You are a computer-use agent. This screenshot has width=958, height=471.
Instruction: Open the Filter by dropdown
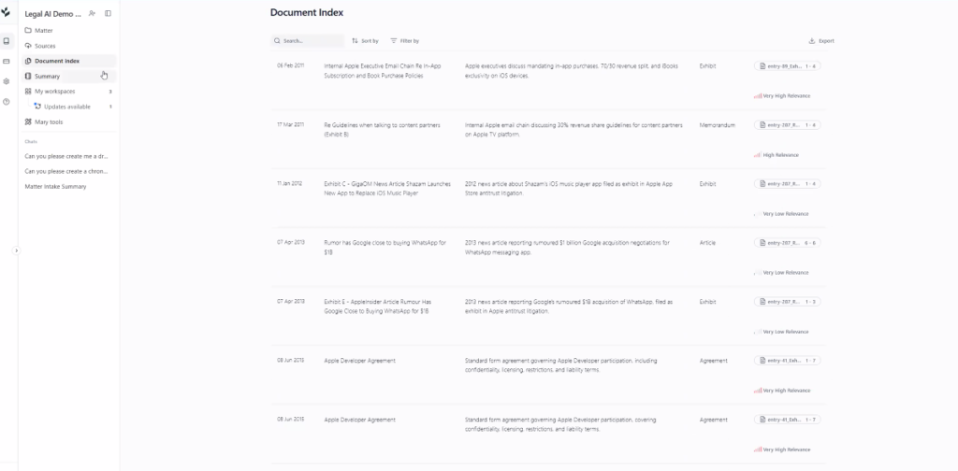(404, 41)
